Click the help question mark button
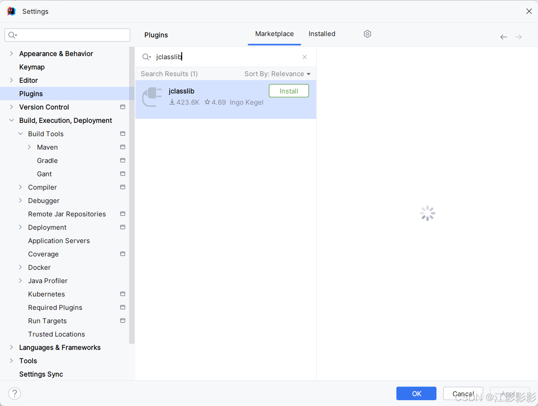 pyautogui.click(x=14, y=394)
